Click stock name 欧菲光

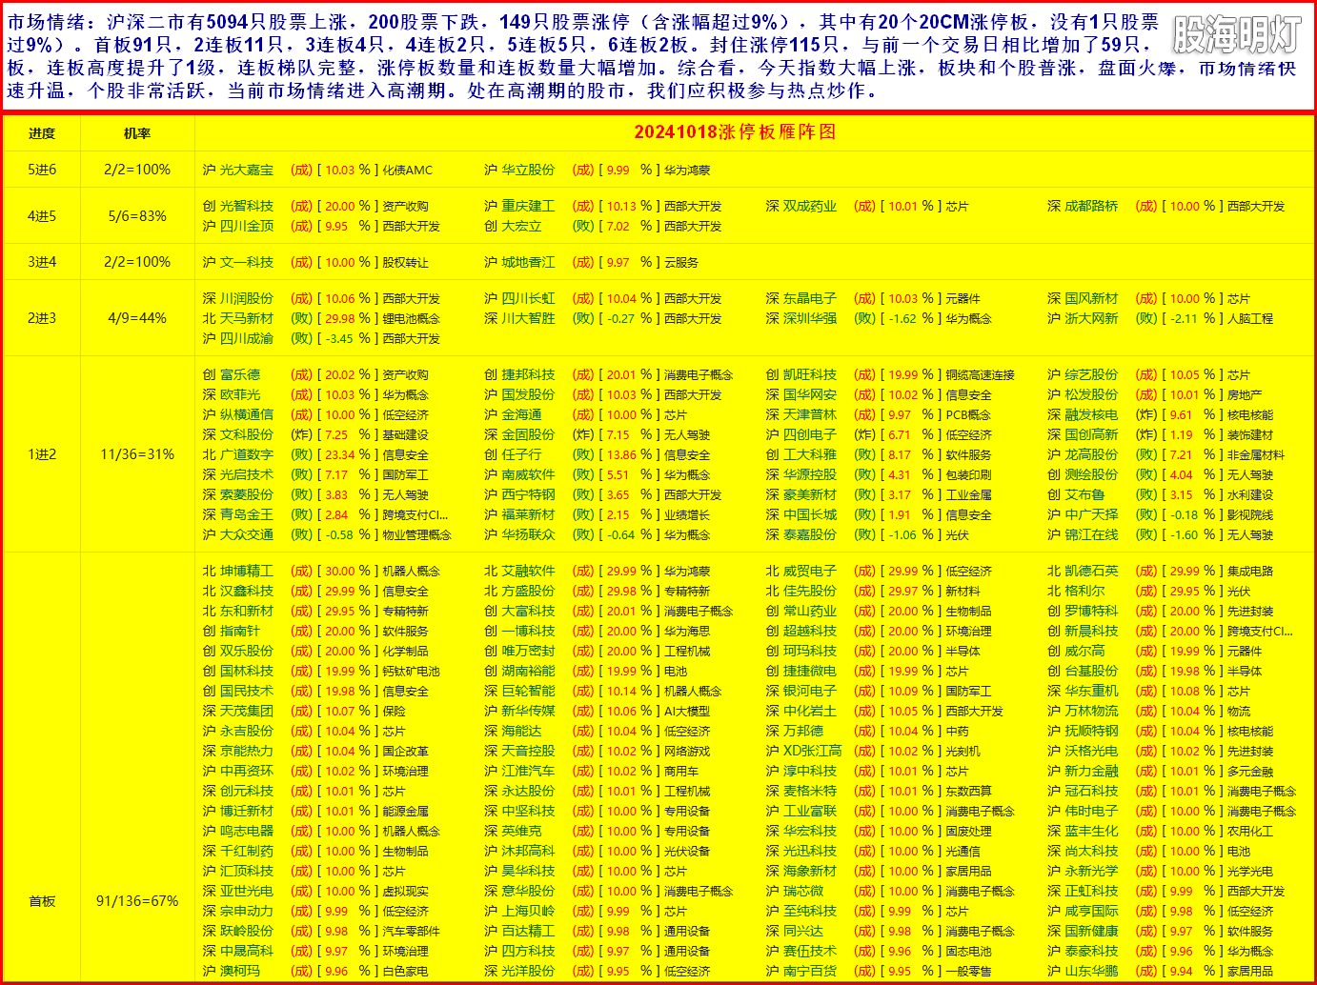click(240, 394)
